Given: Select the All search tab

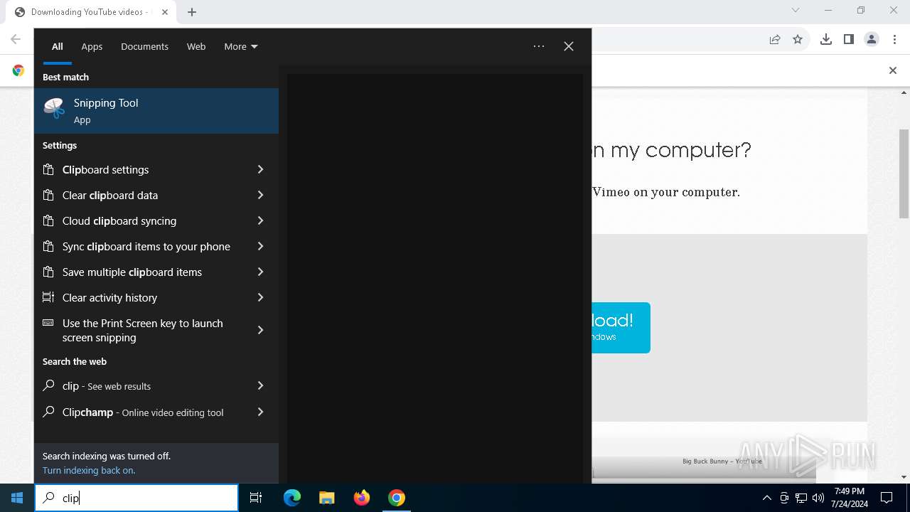Looking at the screenshot, I should click(x=58, y=46).
